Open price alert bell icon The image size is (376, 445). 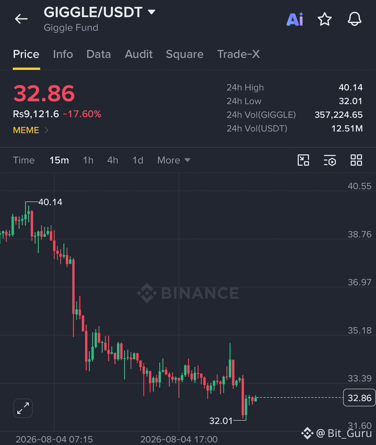click(x=355, y=19)
